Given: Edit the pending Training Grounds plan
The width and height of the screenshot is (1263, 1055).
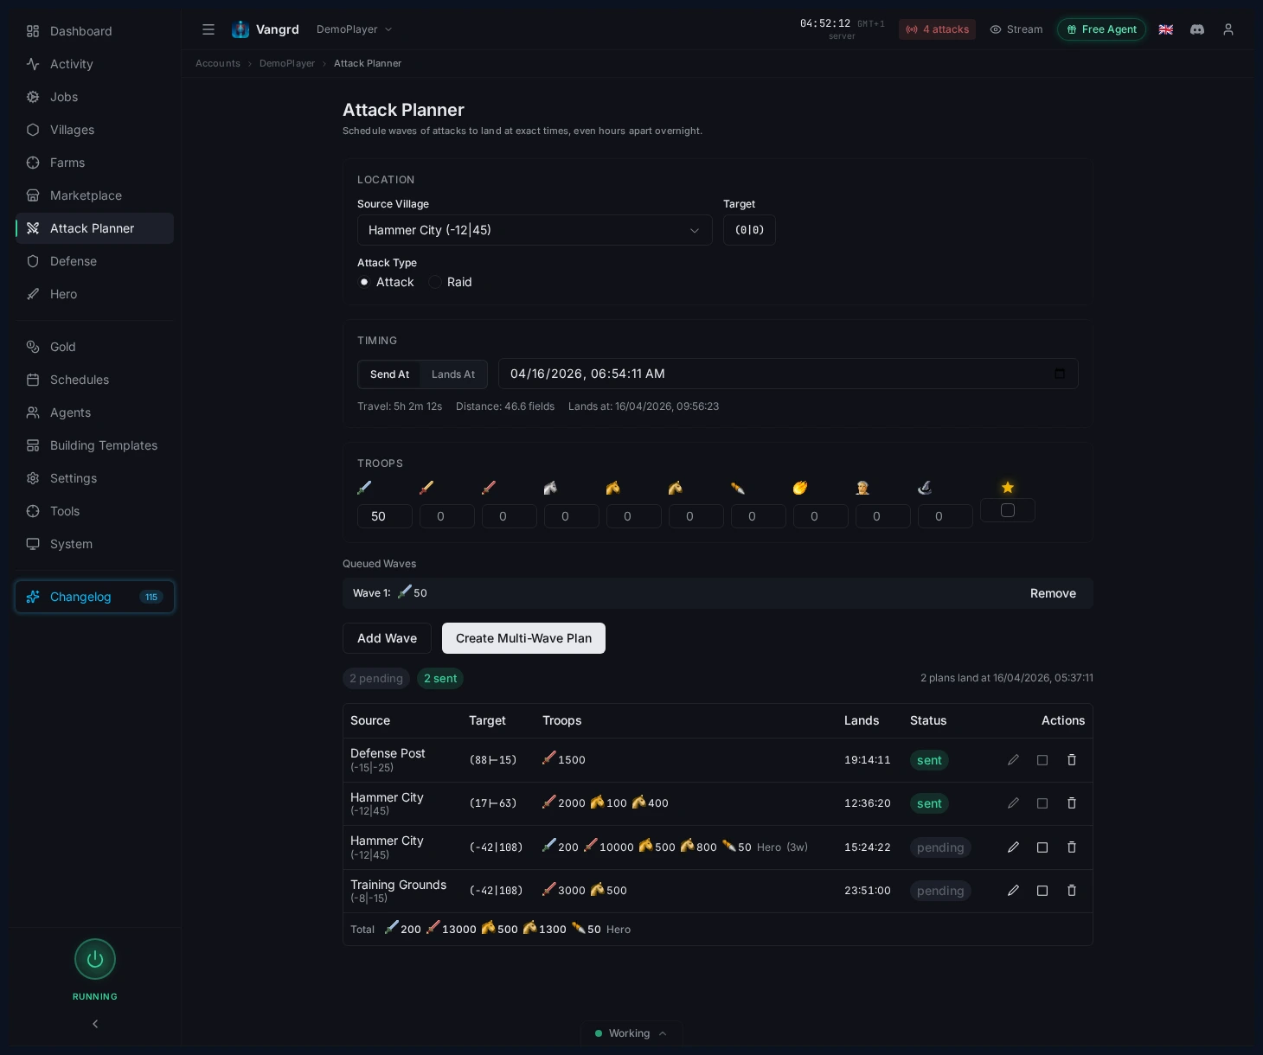Looking at the screenshot, I should coord(1013,891).
